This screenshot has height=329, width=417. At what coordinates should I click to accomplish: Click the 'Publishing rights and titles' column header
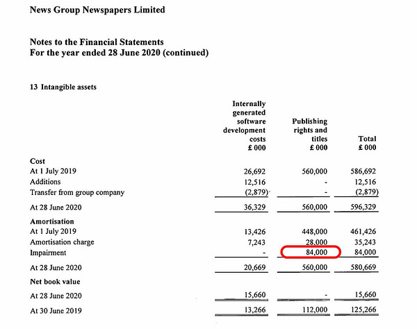[310, 130]
